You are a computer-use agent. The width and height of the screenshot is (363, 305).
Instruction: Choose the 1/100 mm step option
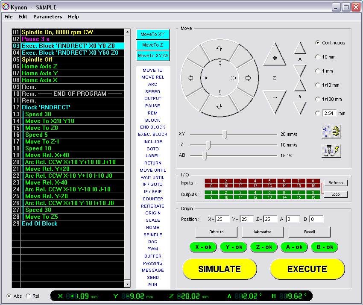click(x=318, y=99)
